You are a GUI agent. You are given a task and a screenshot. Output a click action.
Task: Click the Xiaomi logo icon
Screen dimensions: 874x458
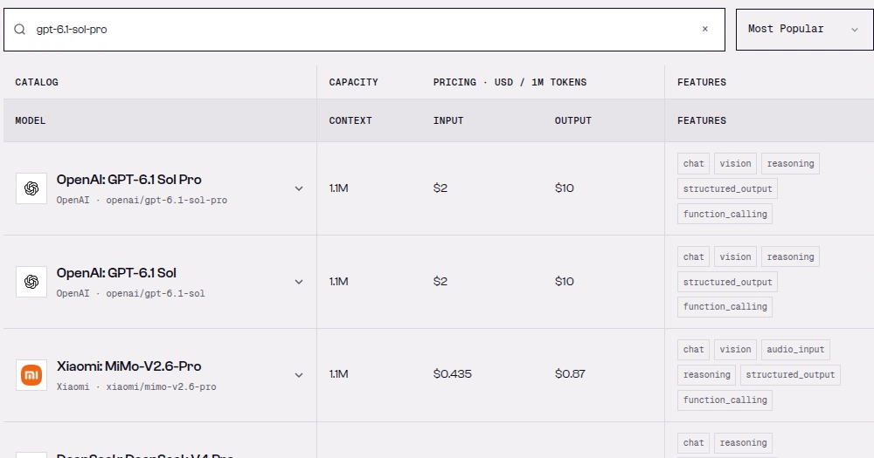point(31,375)
